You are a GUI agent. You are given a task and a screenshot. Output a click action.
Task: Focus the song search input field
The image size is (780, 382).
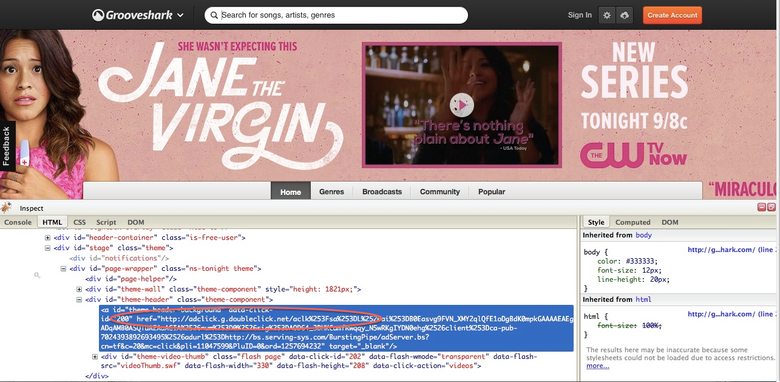pyautogui.click(x=340, y=15)
